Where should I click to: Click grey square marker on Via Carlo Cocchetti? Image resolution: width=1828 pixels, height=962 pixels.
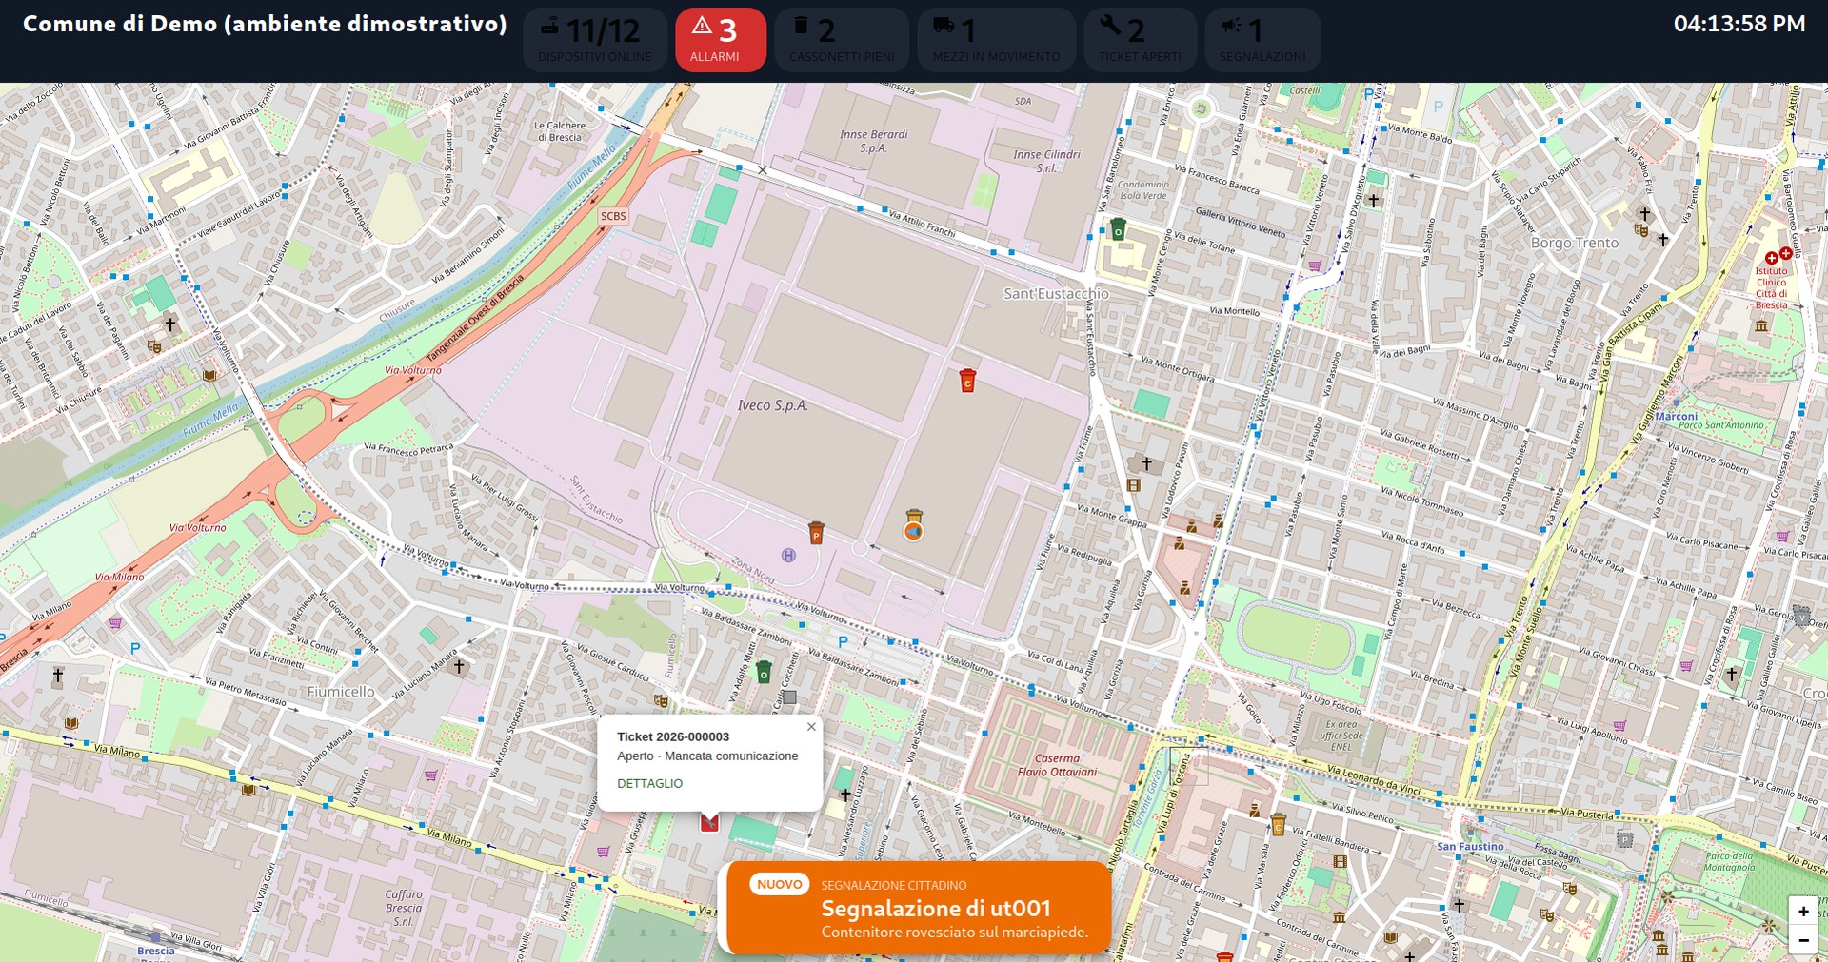click(x=789, y=697)
